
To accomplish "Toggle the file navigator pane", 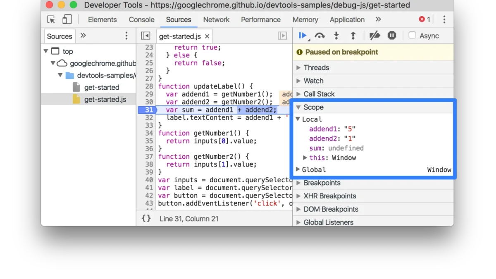I will [x=145, y=36].
